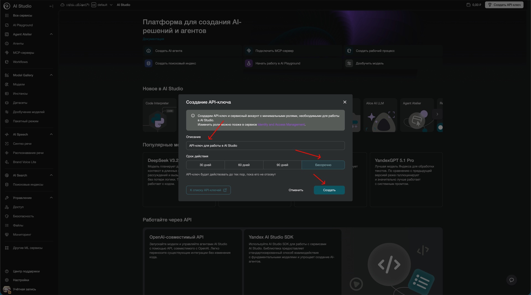Collapse the Agent Atelier section

[x=51, y=34]
